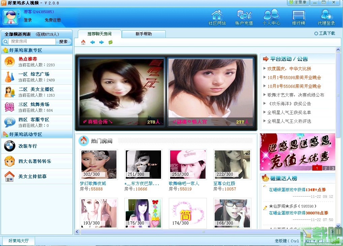The height and width of the screenshot is (246, 343).
Task: Click the vertical scrollbar down arrow
Action: coord(338,226)
